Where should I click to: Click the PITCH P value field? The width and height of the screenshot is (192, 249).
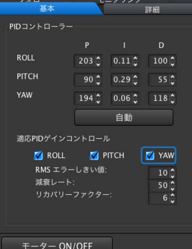85,80
